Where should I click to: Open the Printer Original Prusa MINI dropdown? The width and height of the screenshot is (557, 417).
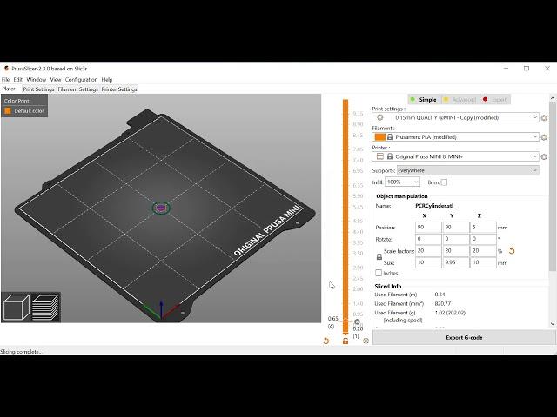coord(455,156)
